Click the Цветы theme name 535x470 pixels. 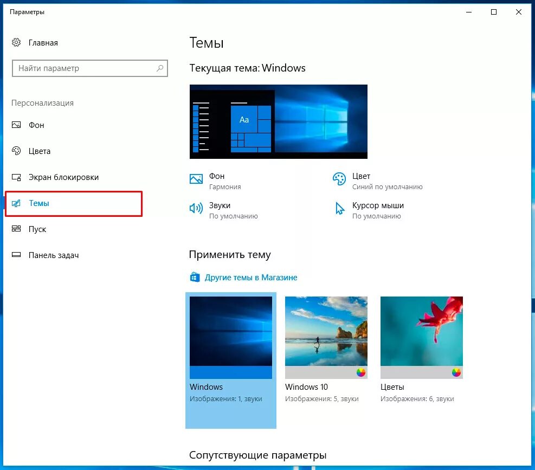[x=392, y=387]
